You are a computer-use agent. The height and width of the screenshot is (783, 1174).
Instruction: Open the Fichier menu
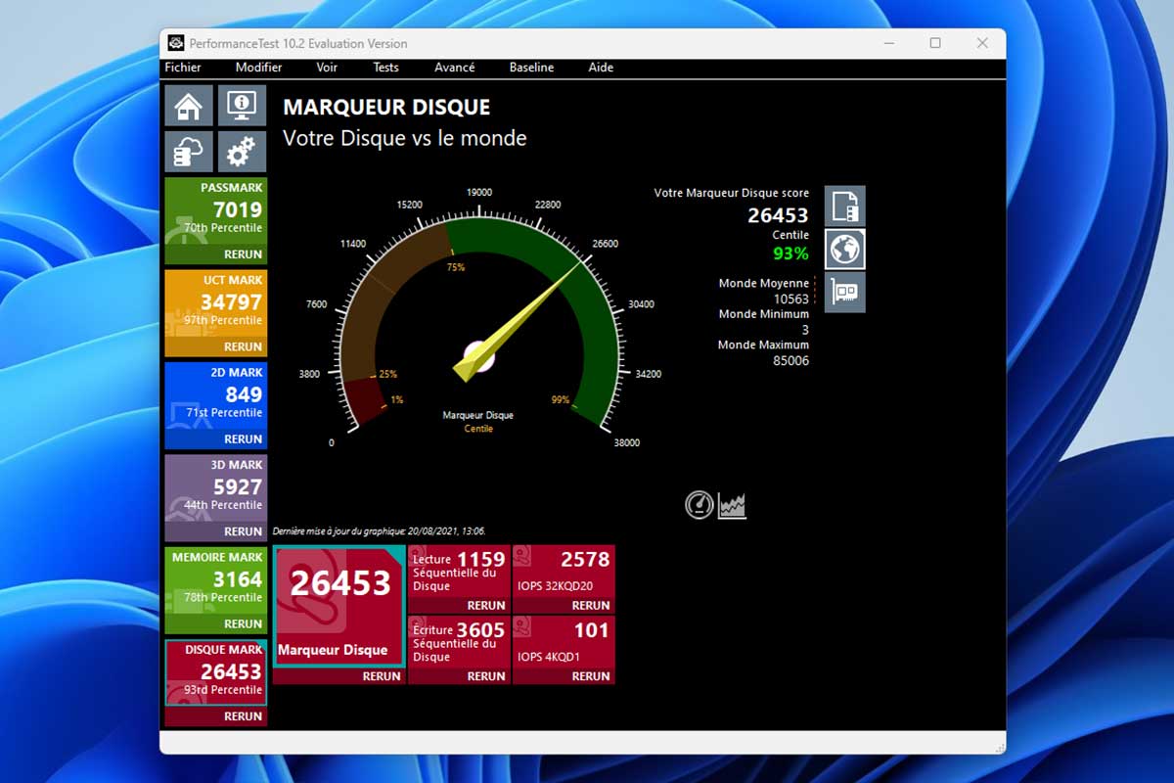(x=183, y=68)
